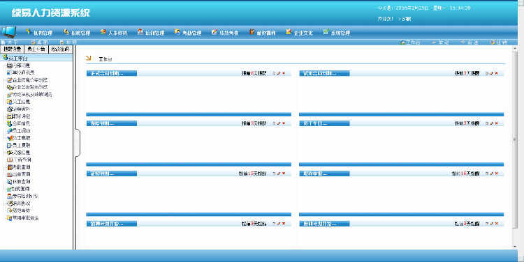
Task: Switch to the 修改密码 tab
Action: [x=60, y=49]
